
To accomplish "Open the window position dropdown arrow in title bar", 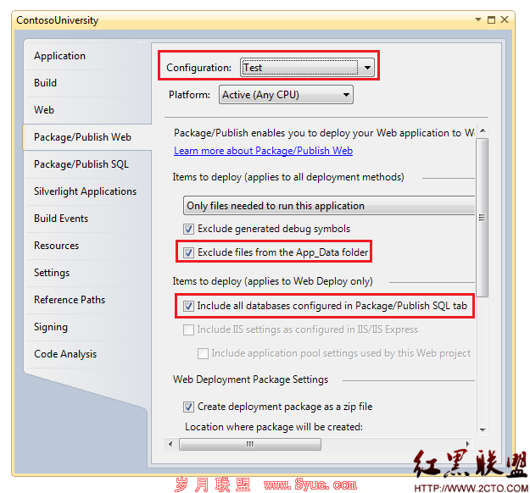I will [x=478, y=19].
